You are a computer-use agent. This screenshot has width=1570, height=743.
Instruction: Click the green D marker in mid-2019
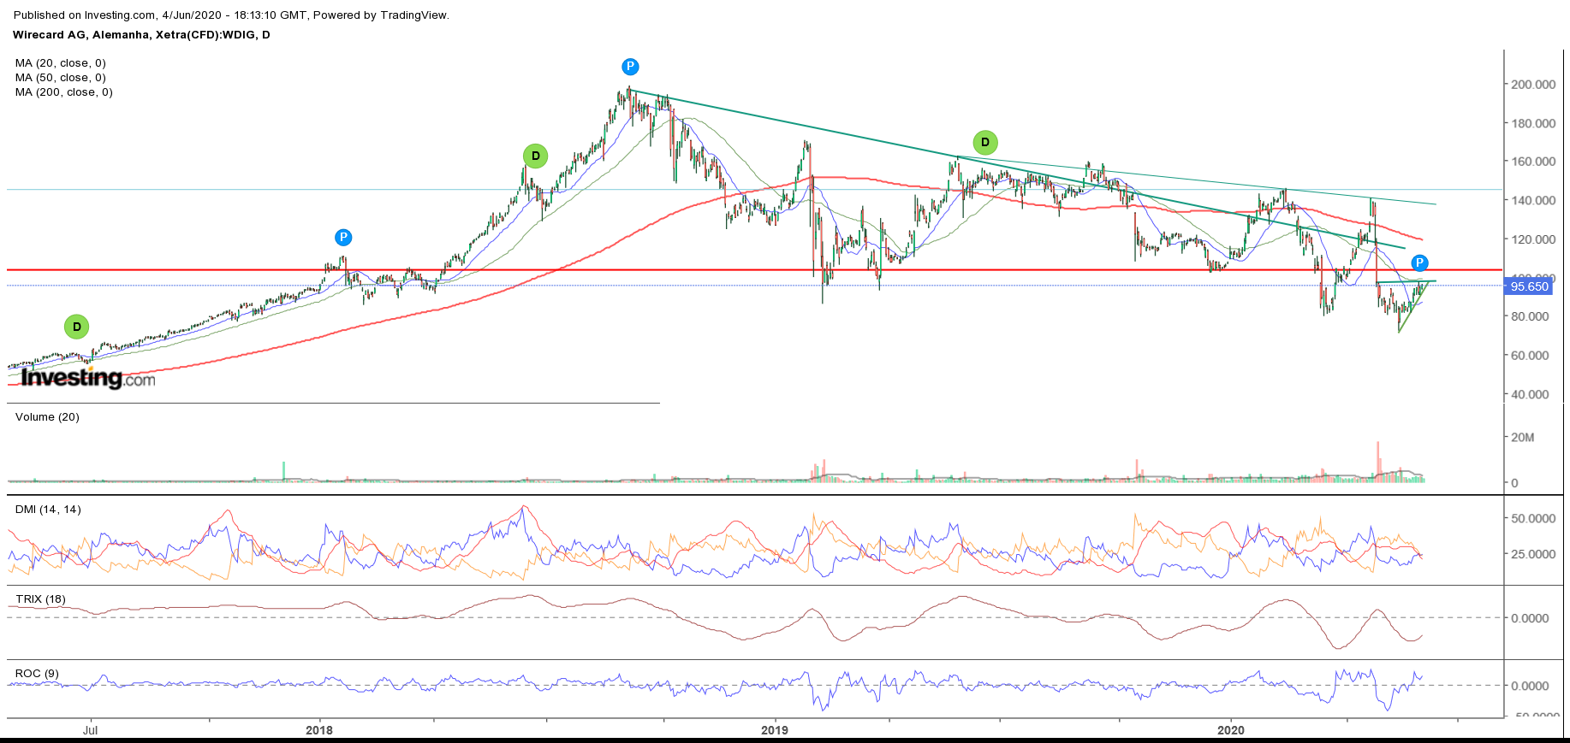tap(985, 142)
